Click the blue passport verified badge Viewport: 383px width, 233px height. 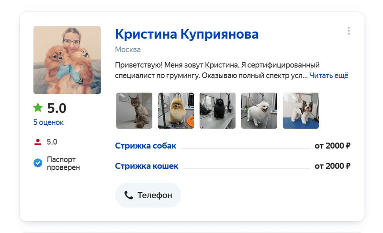[x=38, y=163]
